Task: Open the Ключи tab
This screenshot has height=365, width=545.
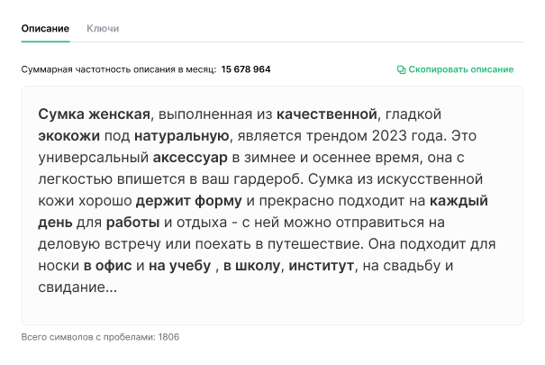Action: 103,29
